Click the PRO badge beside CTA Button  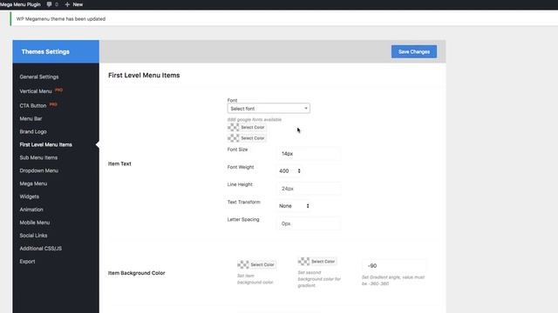tap(53, 104)
